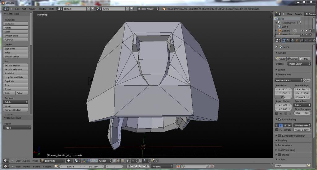Image resolution: width=317 pixels, height=170 pixels.
Task: Click the 50% resolution percentage slider
Action: click(x=283, y=97)
